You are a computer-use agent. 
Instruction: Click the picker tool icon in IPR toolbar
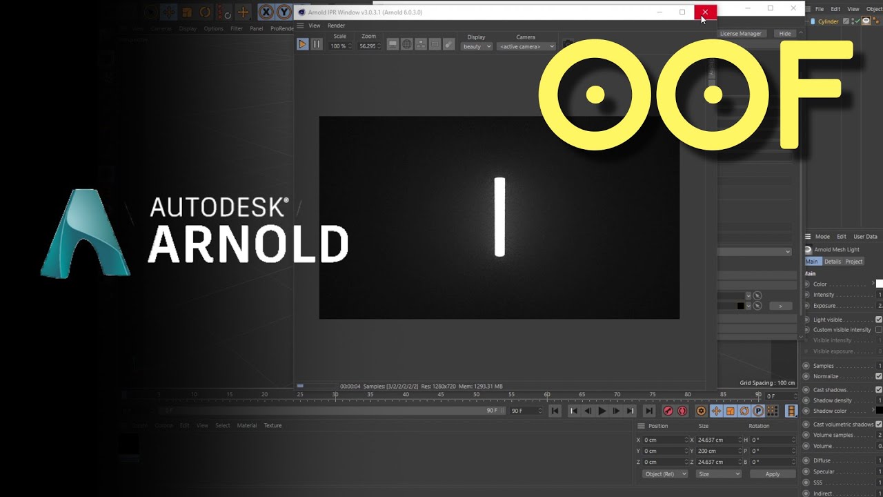pos(448,44)
